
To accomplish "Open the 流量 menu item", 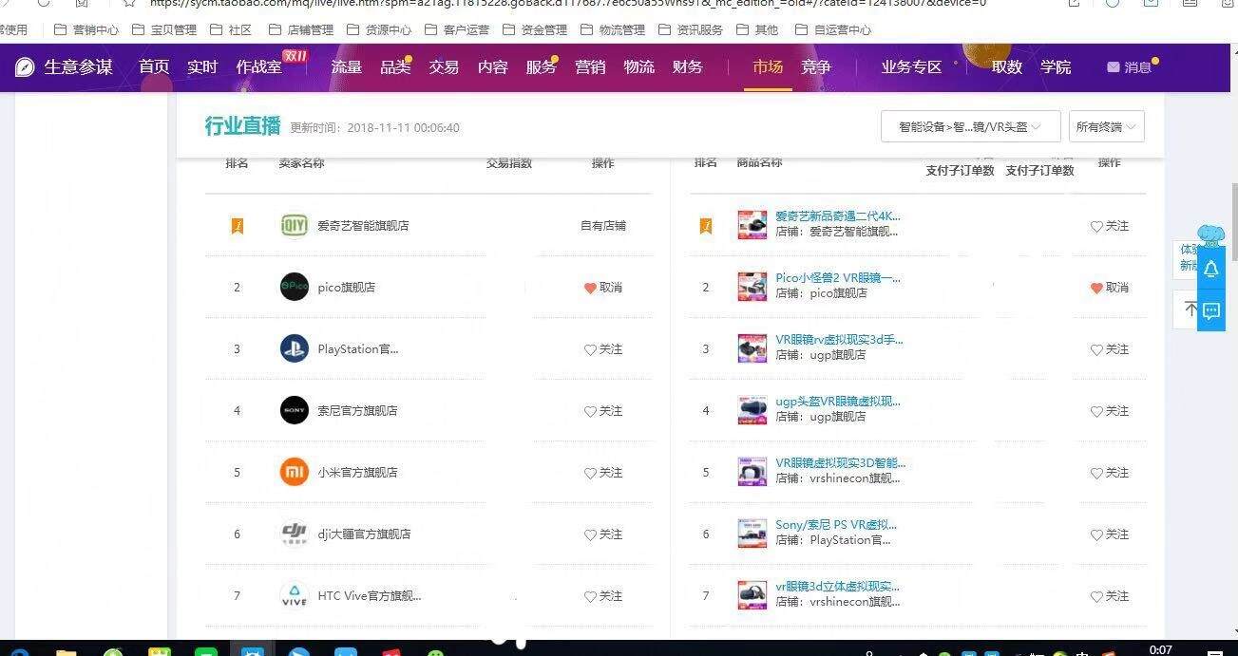I will coord(346,67).
